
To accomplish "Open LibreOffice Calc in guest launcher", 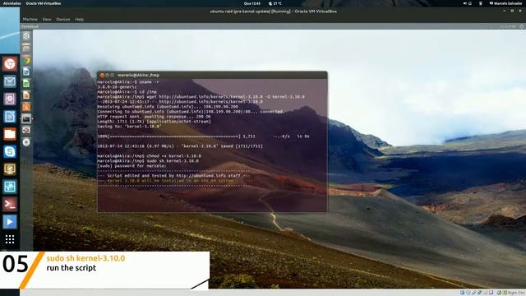I will pyautogui.click(x=26, y=83).
